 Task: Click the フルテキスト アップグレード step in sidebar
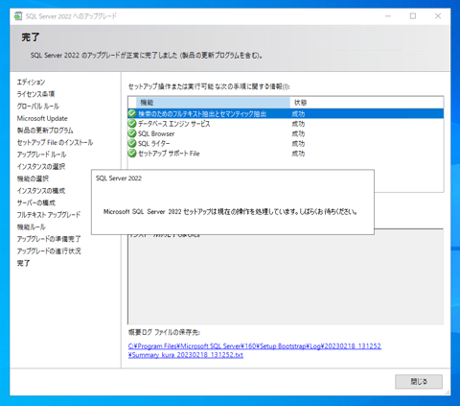coord(49,215)
